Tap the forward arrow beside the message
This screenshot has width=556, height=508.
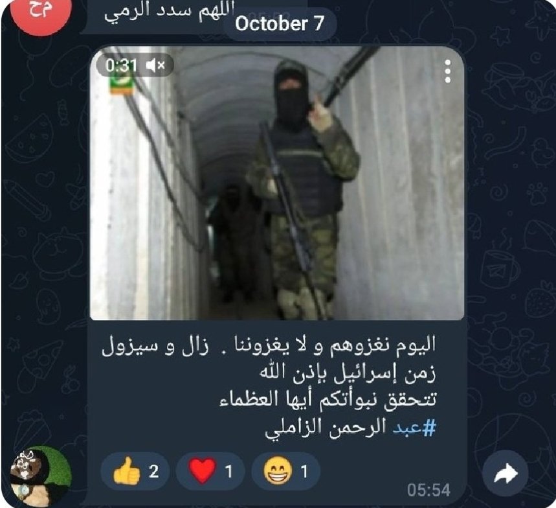coord(506,473)
